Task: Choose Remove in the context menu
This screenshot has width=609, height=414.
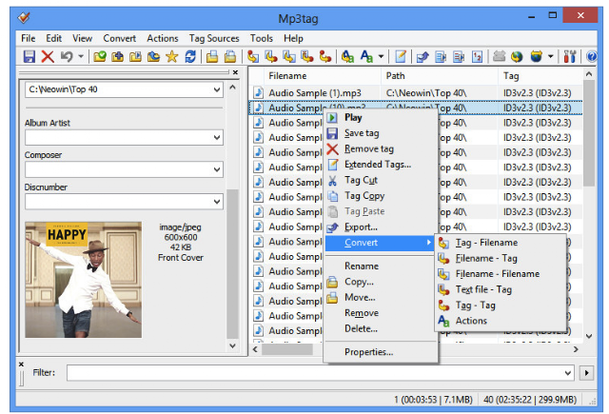Action: pyautogui.click(x=381, y=313)
